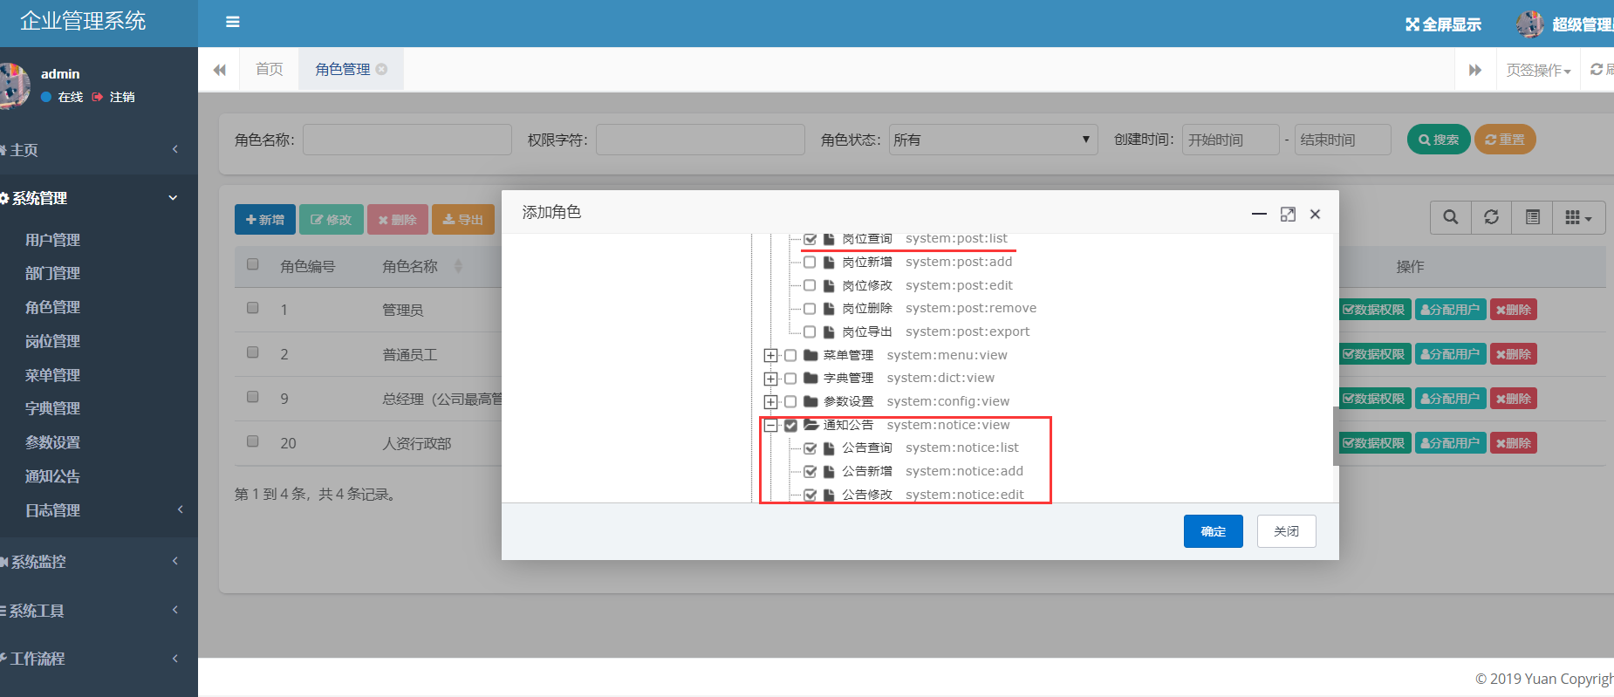Check the 字典管理 checkbox
The width and height of the screenshot is (1614, 697).
click(x=790, y=378)
